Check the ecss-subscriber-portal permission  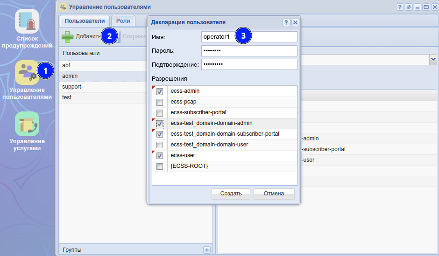[160, 113]
